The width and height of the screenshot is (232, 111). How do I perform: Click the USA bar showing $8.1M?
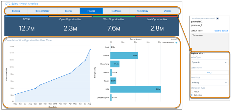tap(136, 89)
